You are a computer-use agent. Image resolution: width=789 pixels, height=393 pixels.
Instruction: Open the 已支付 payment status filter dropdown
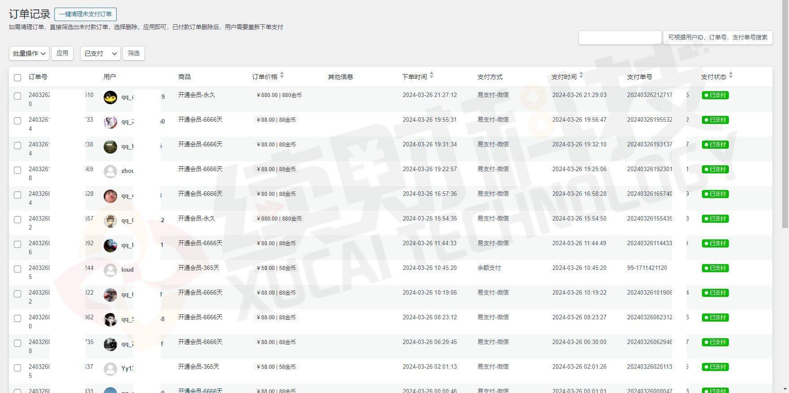100,53
